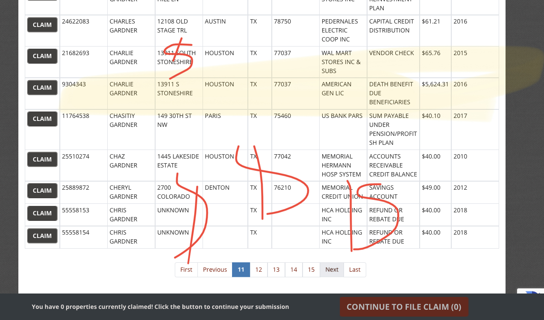Select zip code 77042 cell
This screenshot has height=320, width=544.
[x=295, y=165]
